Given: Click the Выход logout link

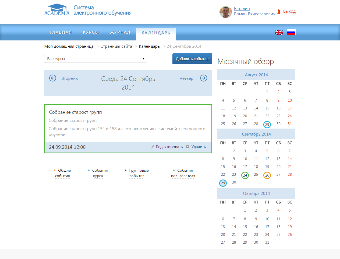Looking at the screenshot, I should coord(289,11).
